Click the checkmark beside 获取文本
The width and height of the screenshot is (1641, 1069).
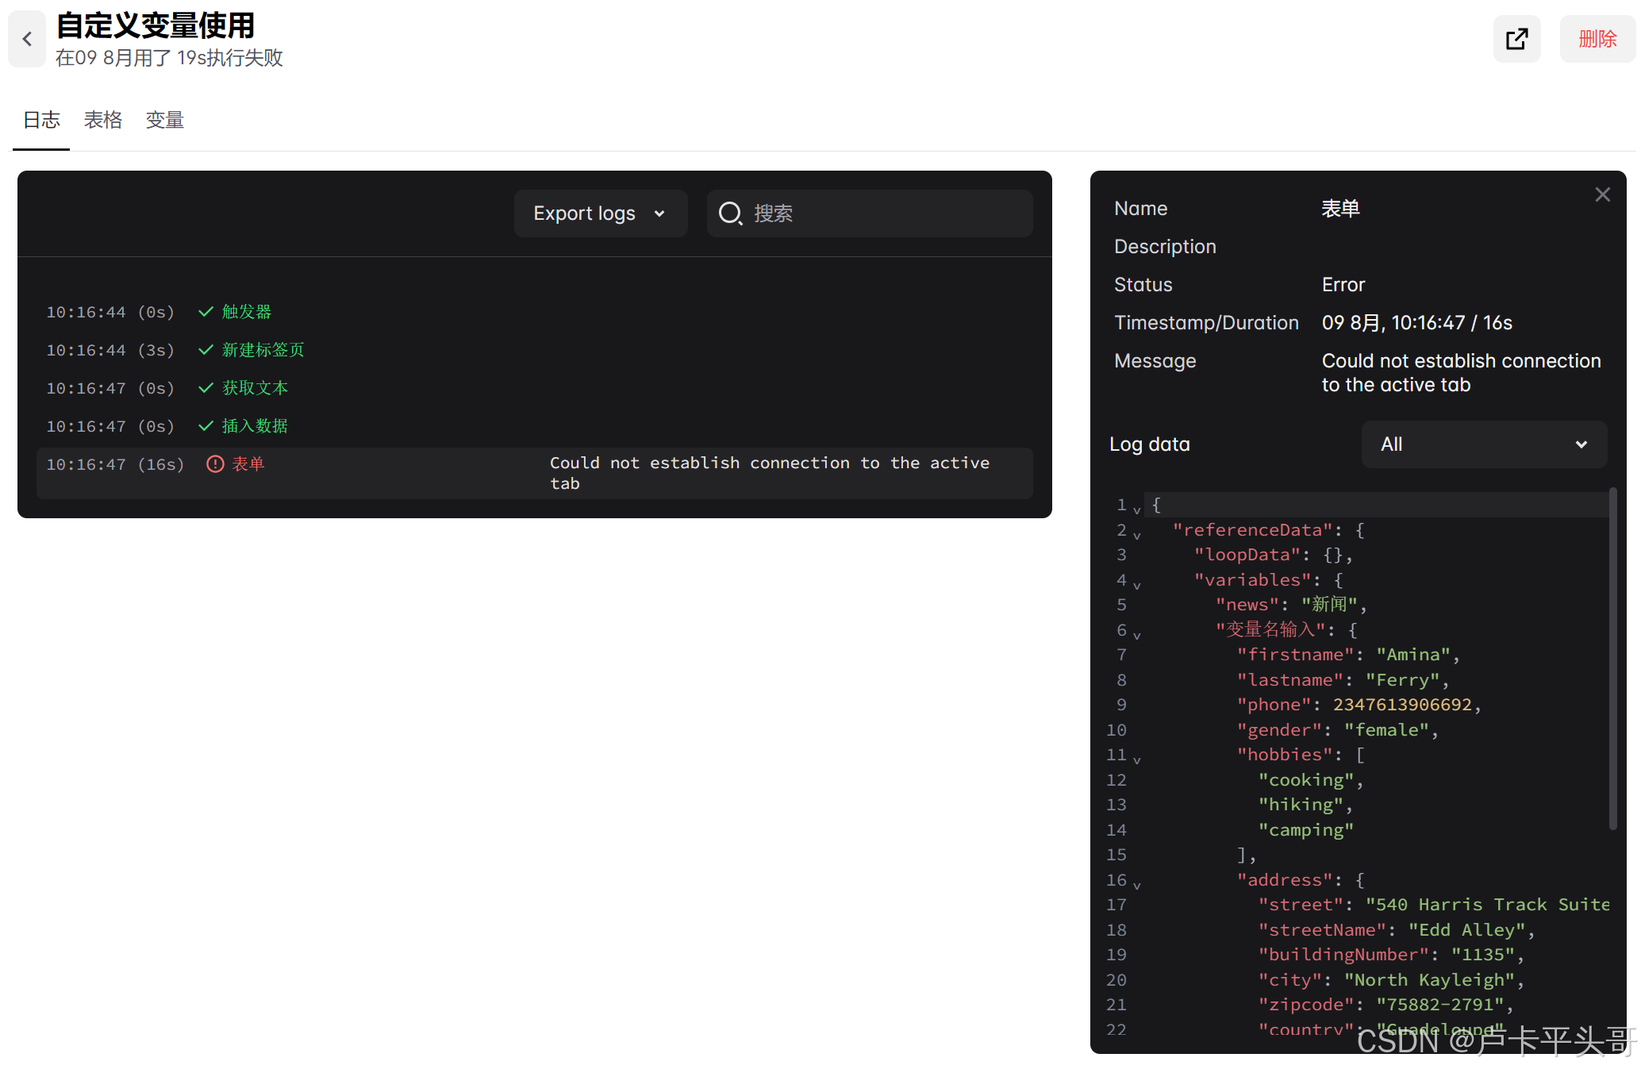point(206,388)
